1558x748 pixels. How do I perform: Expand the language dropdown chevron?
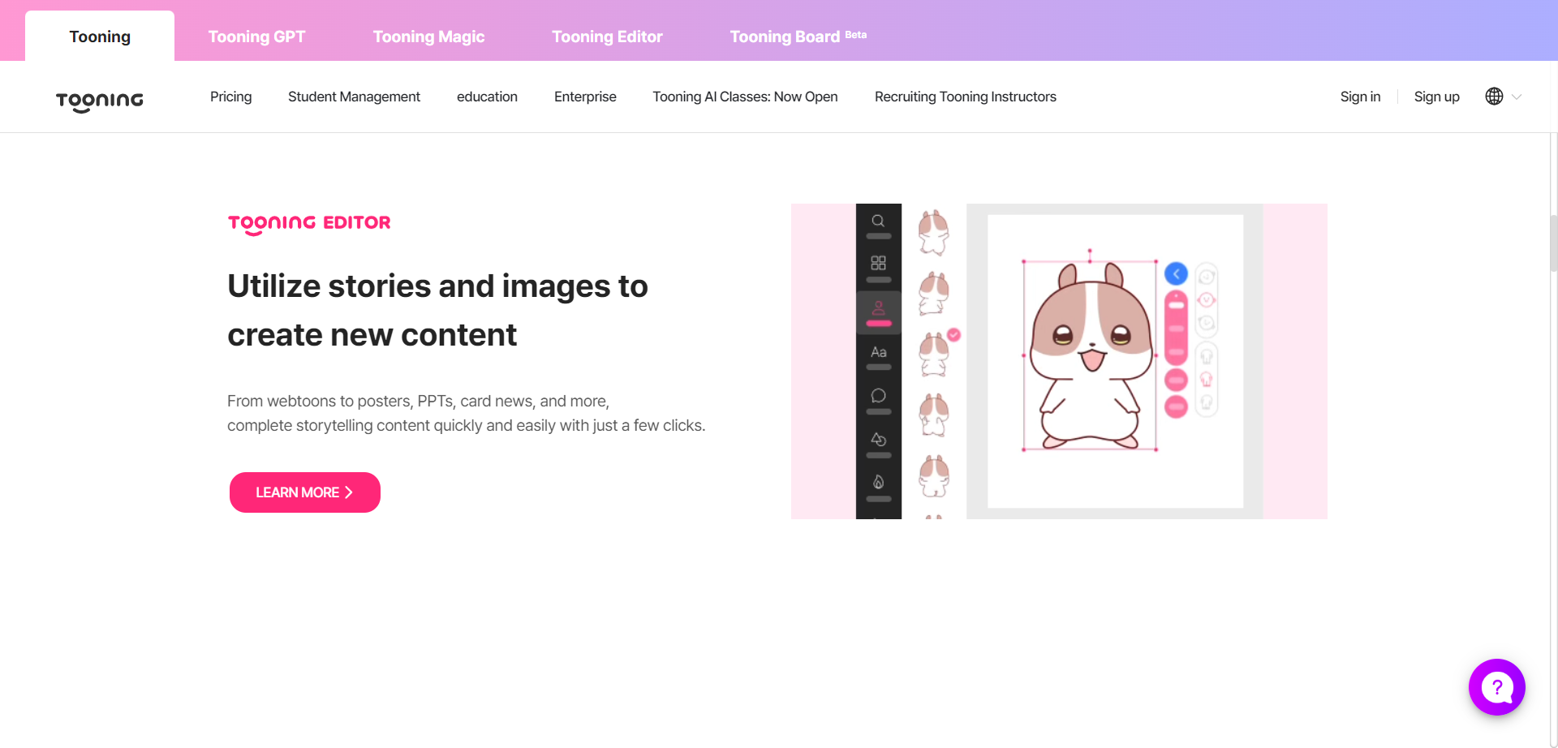click(x=1517, y=97)
